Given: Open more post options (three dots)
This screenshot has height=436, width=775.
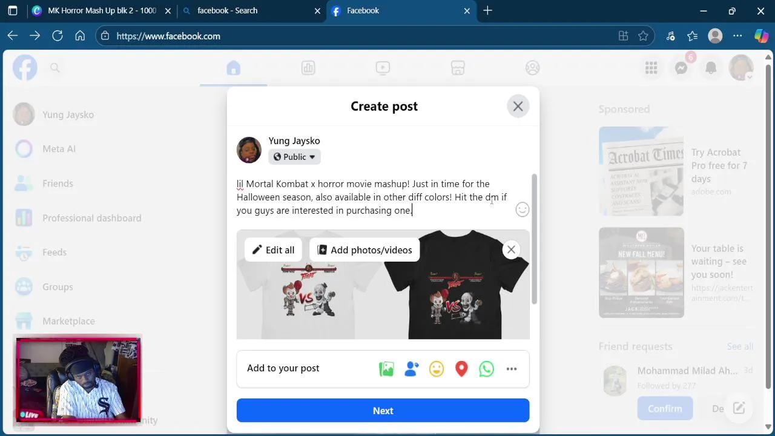Looking at the screenshot, I should 512,369.
